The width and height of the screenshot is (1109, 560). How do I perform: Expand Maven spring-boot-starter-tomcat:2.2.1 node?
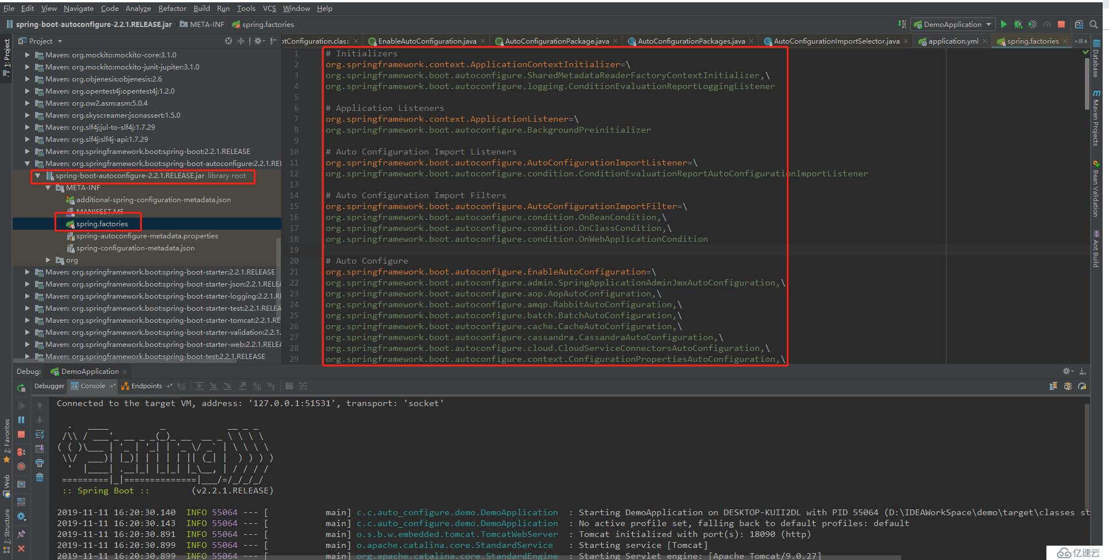point(27,320)
